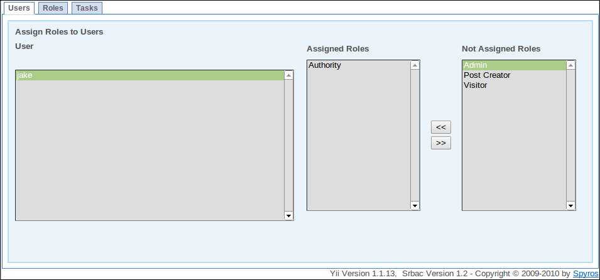Image resolution: width=600 pixels, height=280 pixels.
Task: Click the User list scrollbar track
Action: (x=288, y=146)
